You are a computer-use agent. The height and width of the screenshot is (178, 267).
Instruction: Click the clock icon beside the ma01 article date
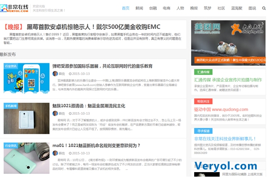coord(70,153)
